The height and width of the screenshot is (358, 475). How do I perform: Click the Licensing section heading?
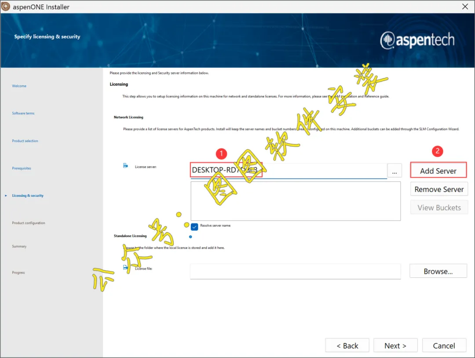point(119,85)
